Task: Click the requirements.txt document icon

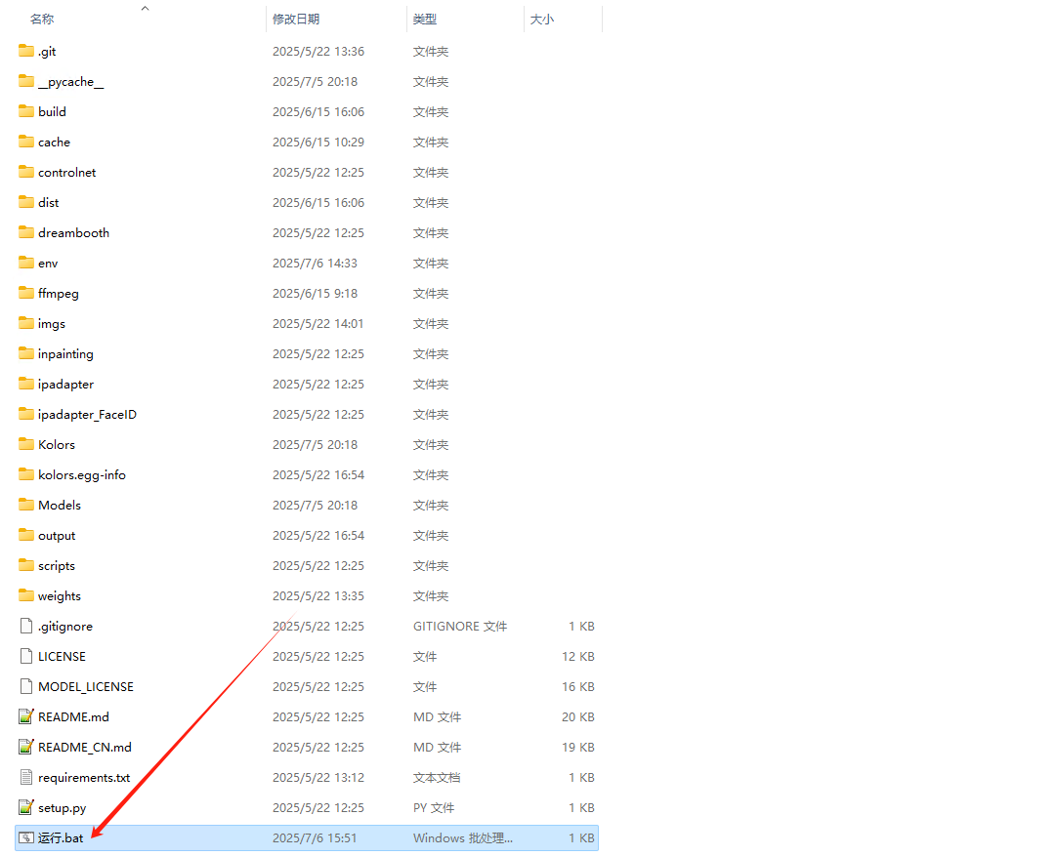Action: click(26, 778)
